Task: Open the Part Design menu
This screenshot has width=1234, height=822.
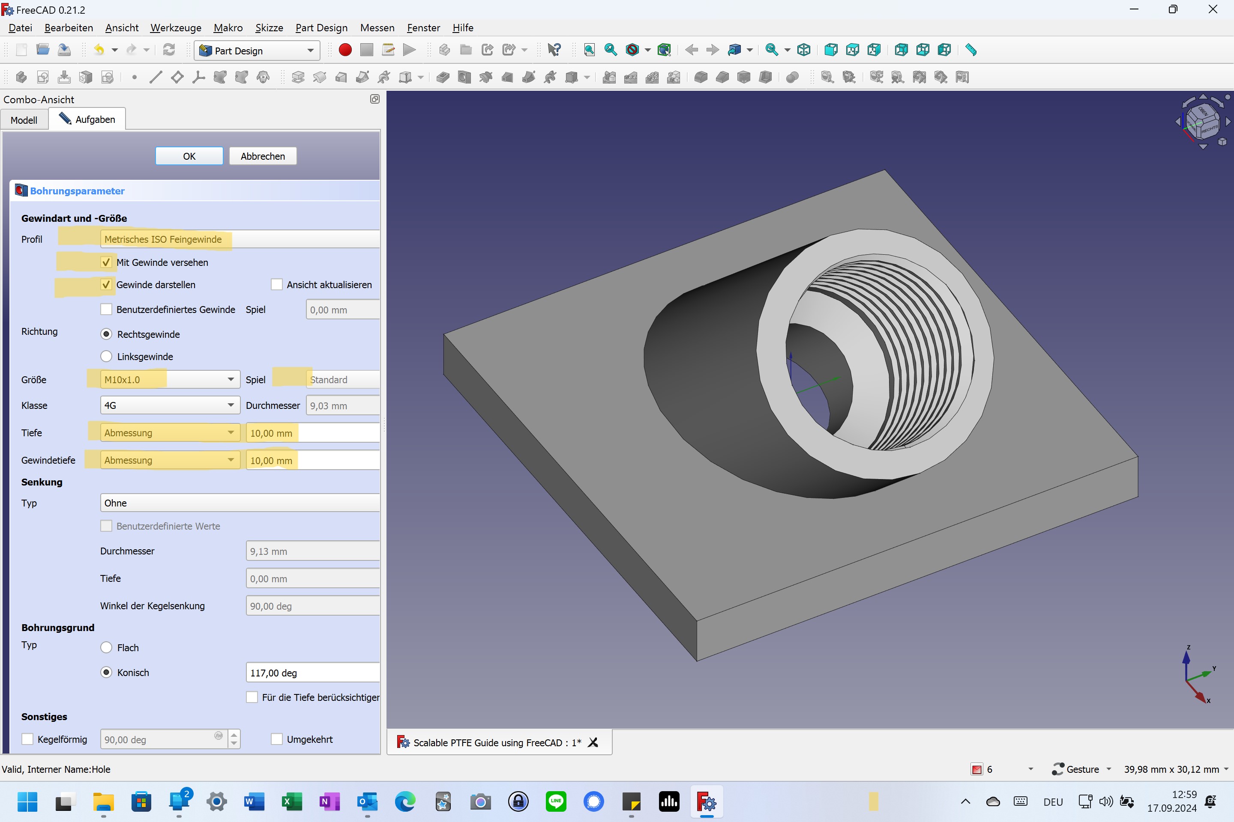Action: pos(321,28)
